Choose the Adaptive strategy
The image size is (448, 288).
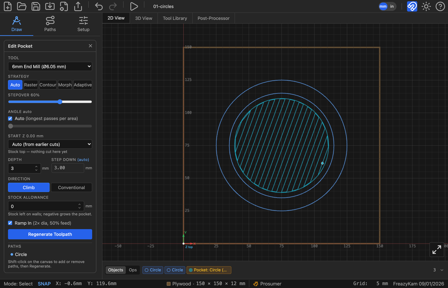(83, 85)
